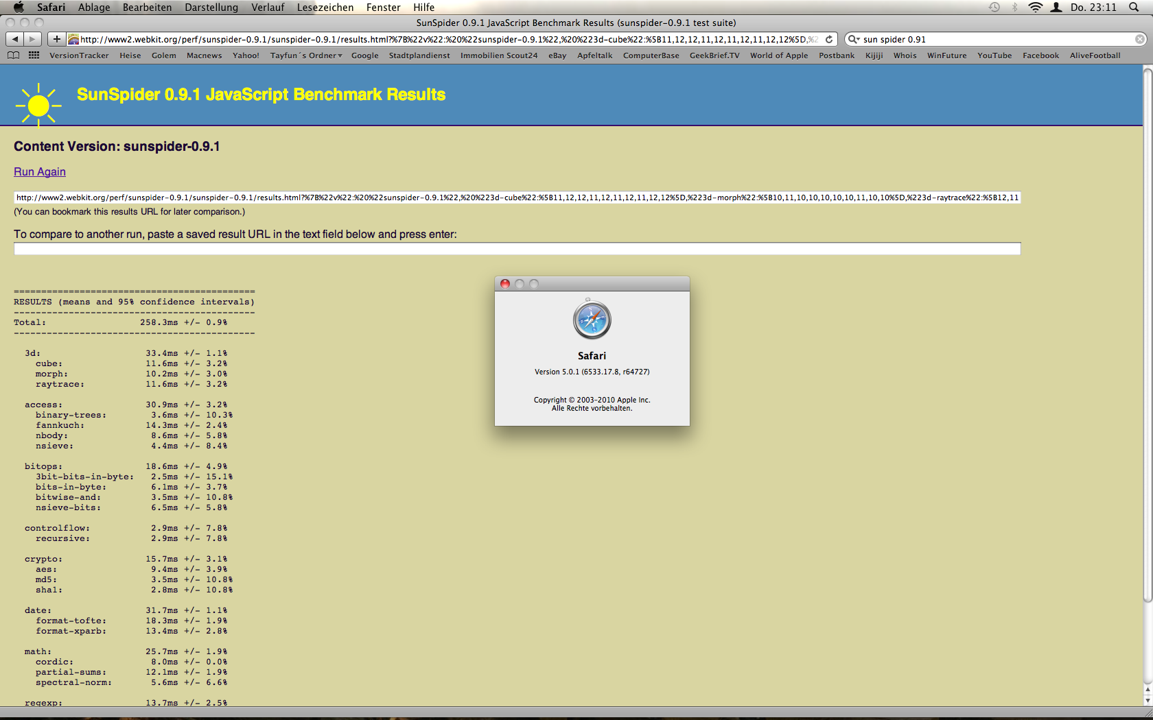Click the 'Total: 258.3ms' result line
The image size is (1153, 720).
click(x=121, y=322)
